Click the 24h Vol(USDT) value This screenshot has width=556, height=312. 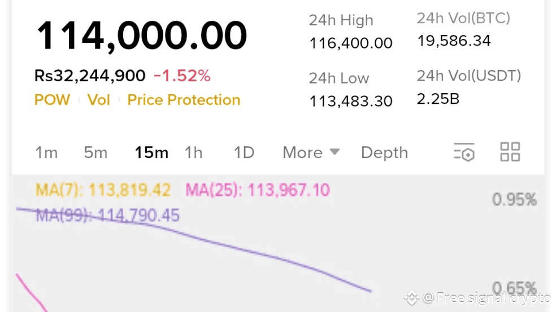438,99
